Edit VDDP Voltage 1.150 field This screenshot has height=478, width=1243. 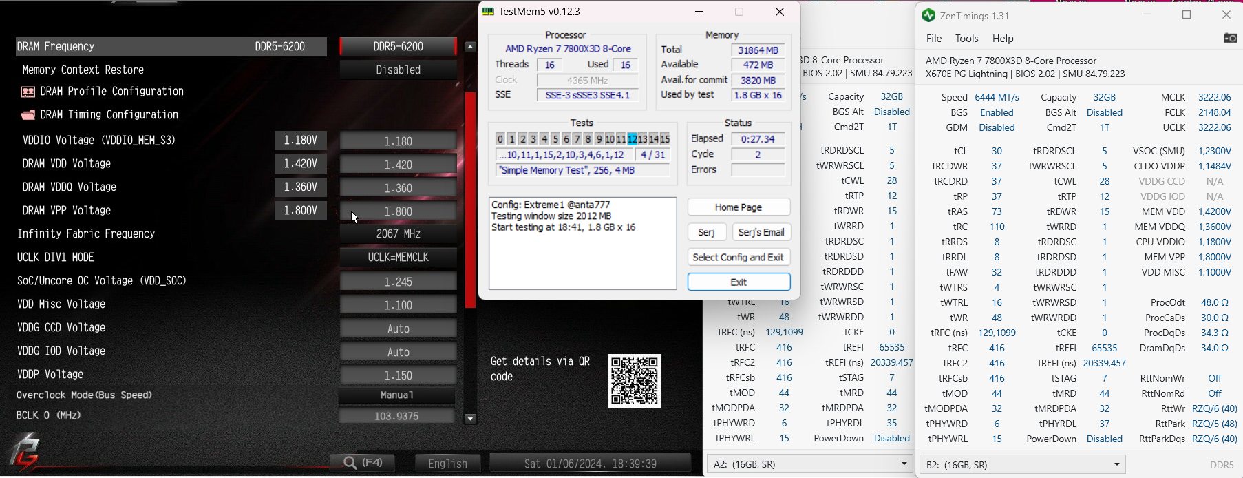(x=399, y=375)
